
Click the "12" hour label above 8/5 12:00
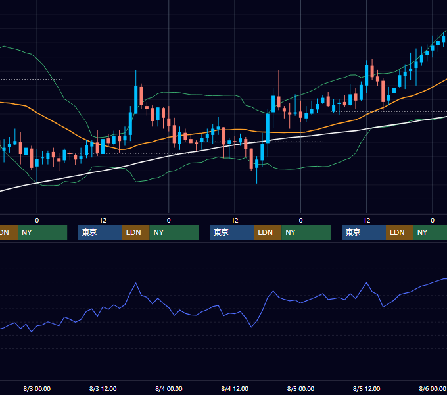(x=367, y=221)
